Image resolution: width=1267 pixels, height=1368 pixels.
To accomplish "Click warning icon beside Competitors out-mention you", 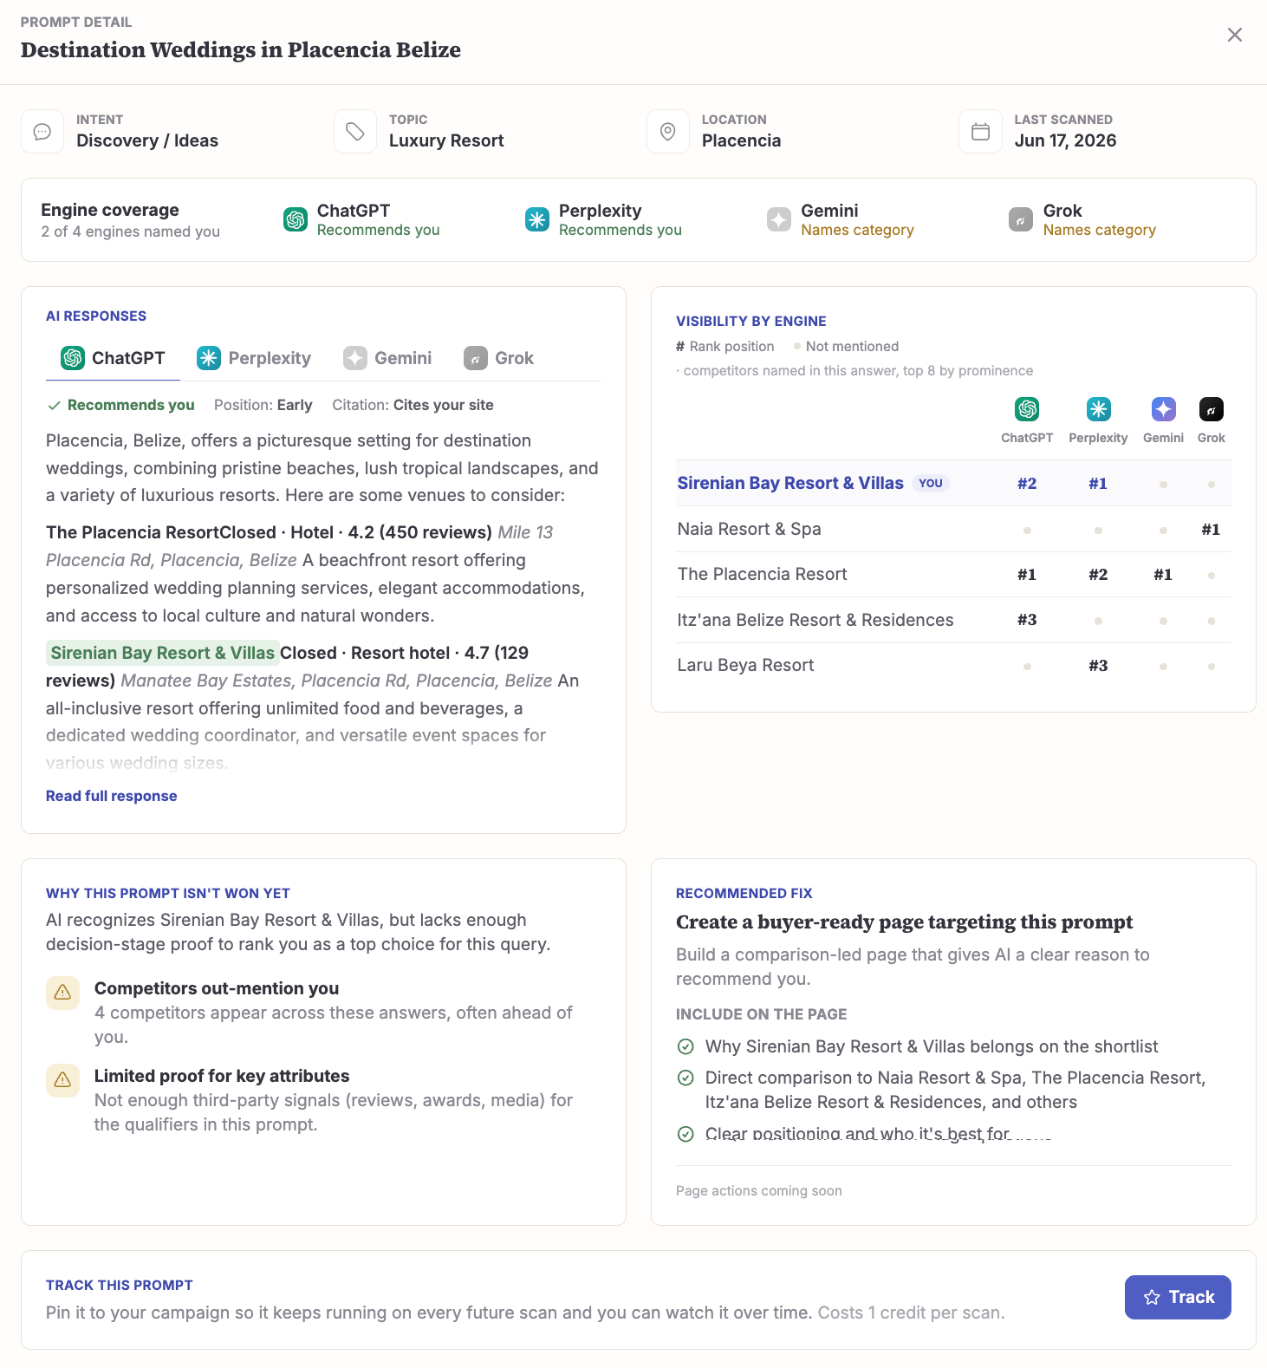I will pyautogui.click(x=62, y=993).
